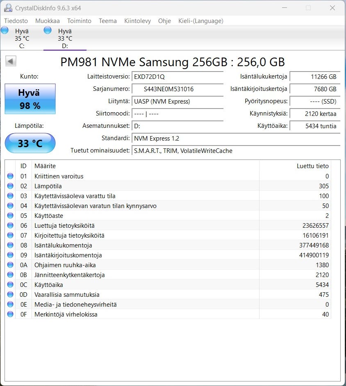The width and height of the screenshot is (346, 386).
Task: Click the 33 °C temperature button
Action: pos(30,143)
